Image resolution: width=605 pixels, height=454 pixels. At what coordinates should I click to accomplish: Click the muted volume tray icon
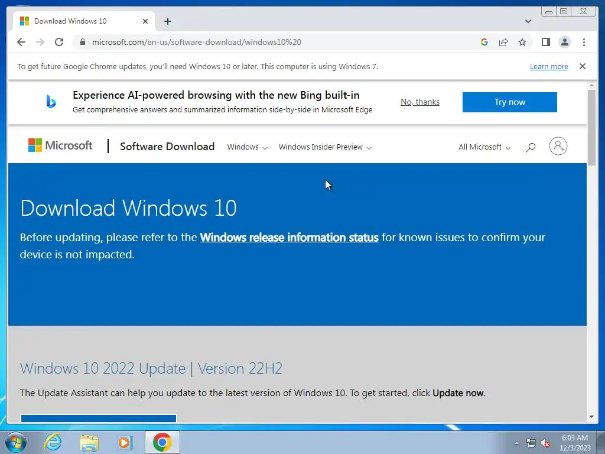[x=545, y=443]
